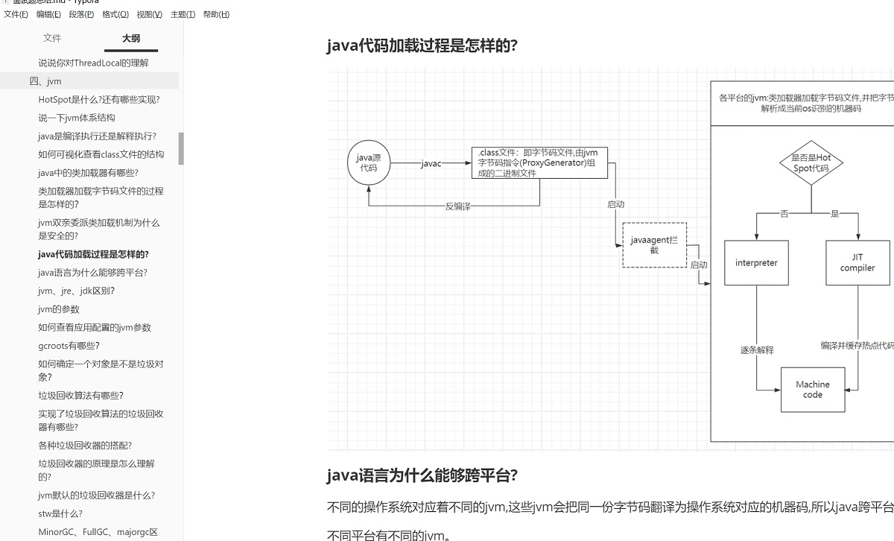
Task: Click the javac arrow label in diagram
Action: click(431, 163)
